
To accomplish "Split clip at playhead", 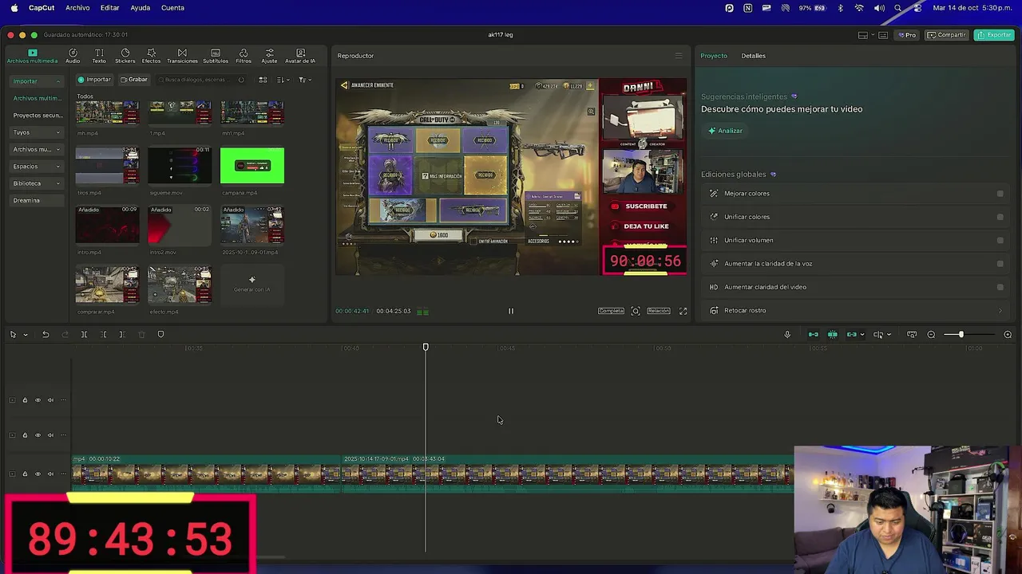I will click(84, 334).
